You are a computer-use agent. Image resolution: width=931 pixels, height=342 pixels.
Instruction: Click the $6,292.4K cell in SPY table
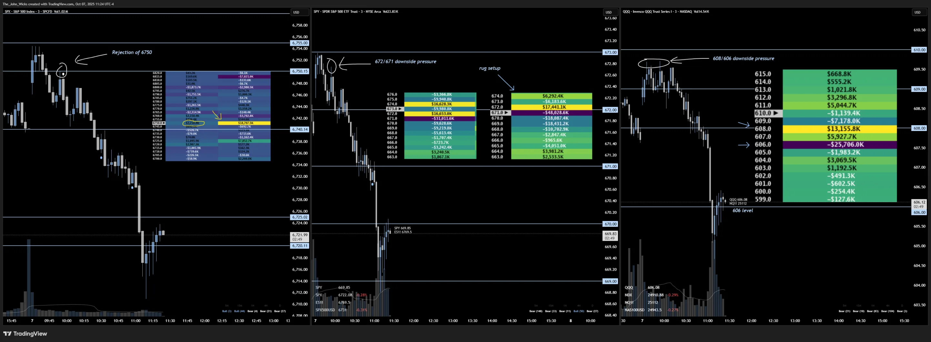[552, 96]
